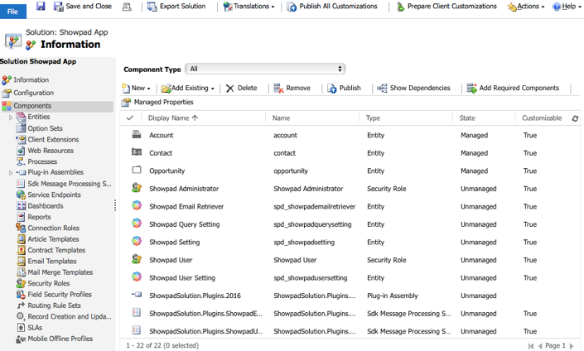Select Web Resources in the sidebar
Screen dimensions: 584x351
tap(51, 151)
